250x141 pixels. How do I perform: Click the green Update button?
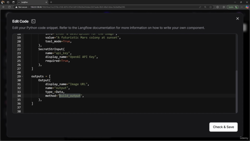click(x=233, y=7)
